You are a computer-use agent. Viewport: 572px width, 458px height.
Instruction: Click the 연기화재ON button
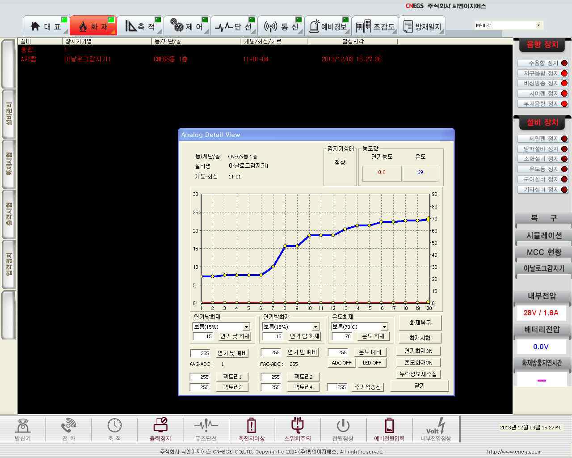(x=418, y=351)
